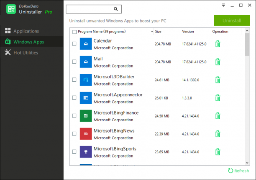
Task: Click the Appconnector app icon
Action: (x=86, y=98)
